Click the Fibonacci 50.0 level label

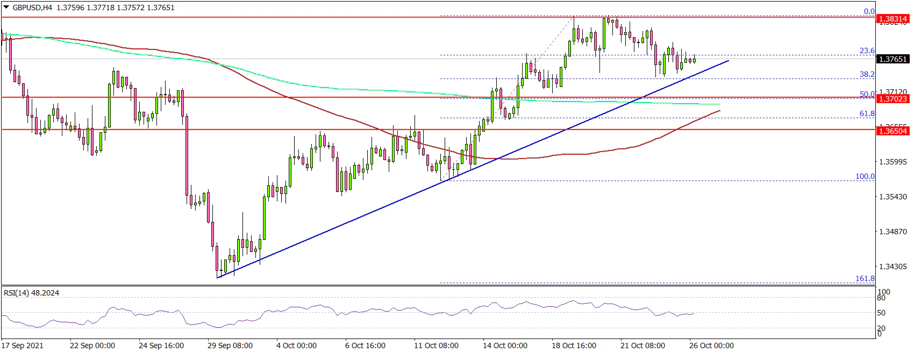[867, 93]
